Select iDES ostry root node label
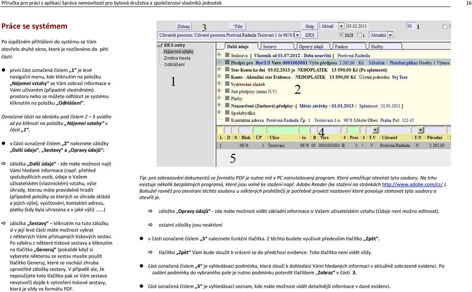Viewport: 472px width, 292px height. [174, 45]
